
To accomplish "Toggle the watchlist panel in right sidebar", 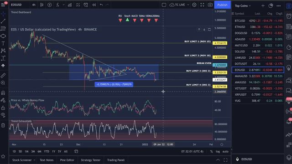I will click(x=289, y=6).
